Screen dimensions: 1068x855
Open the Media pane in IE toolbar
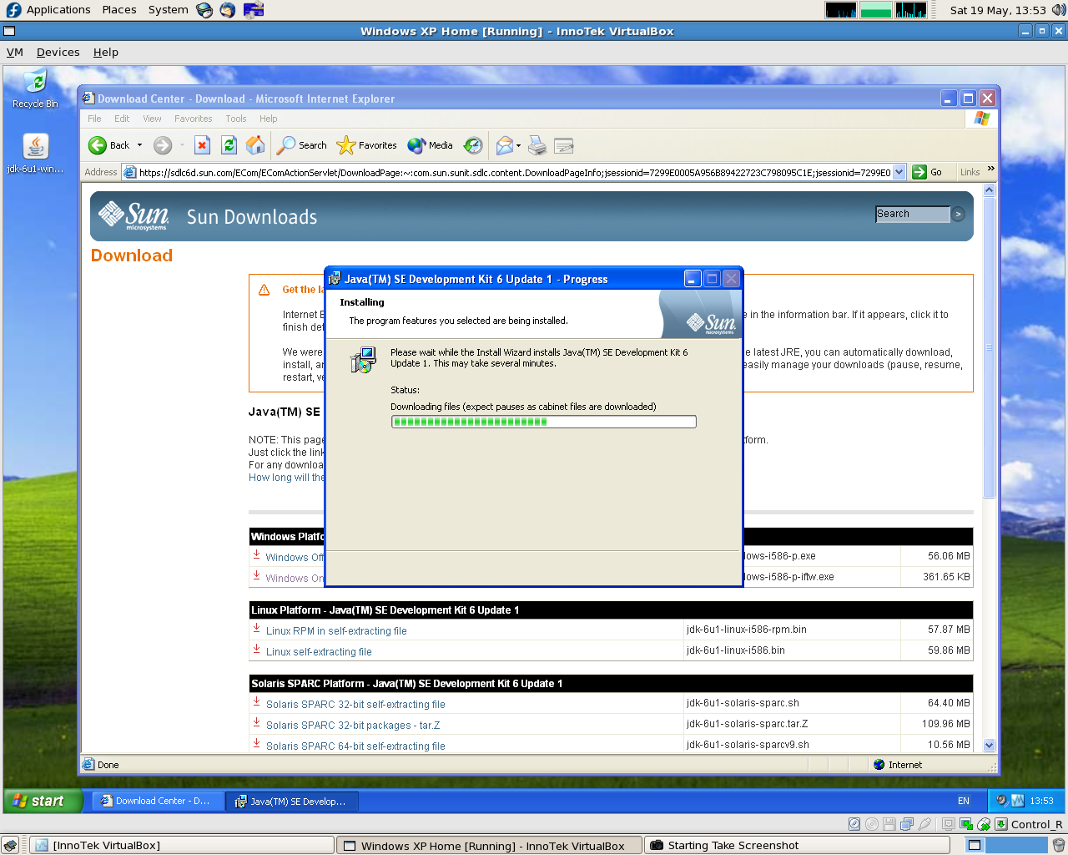tap(430, 145)
